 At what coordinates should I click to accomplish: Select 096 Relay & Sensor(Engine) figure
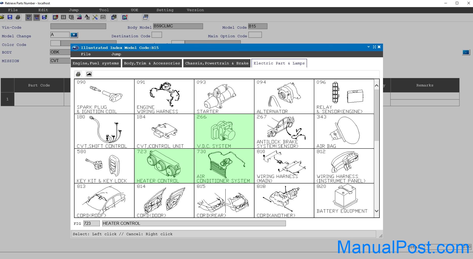pos(344,96)
